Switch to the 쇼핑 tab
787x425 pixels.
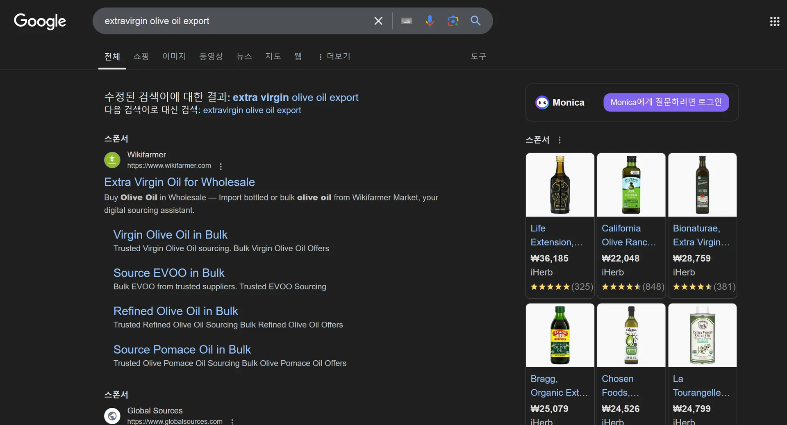[141, 57]
